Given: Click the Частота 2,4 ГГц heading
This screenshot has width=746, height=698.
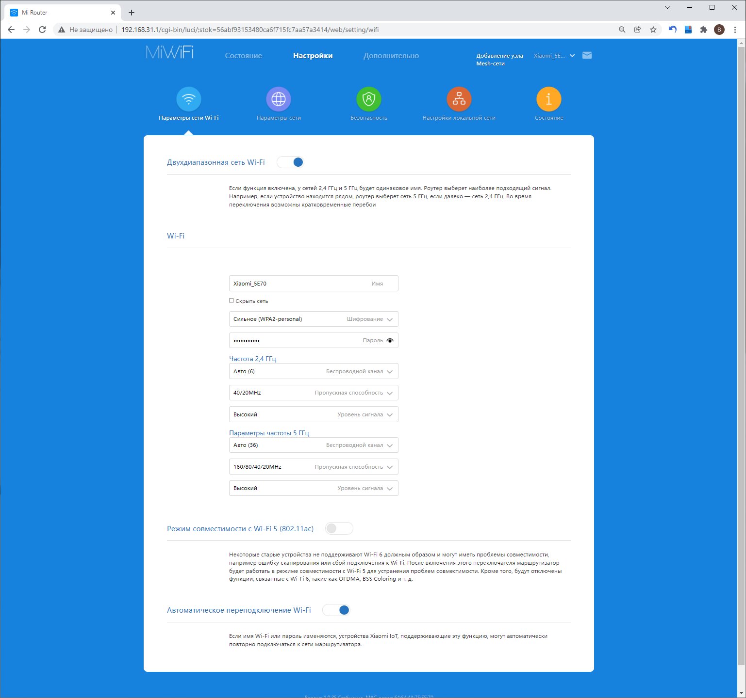Looking at the screenshot, I should (252, 359).
